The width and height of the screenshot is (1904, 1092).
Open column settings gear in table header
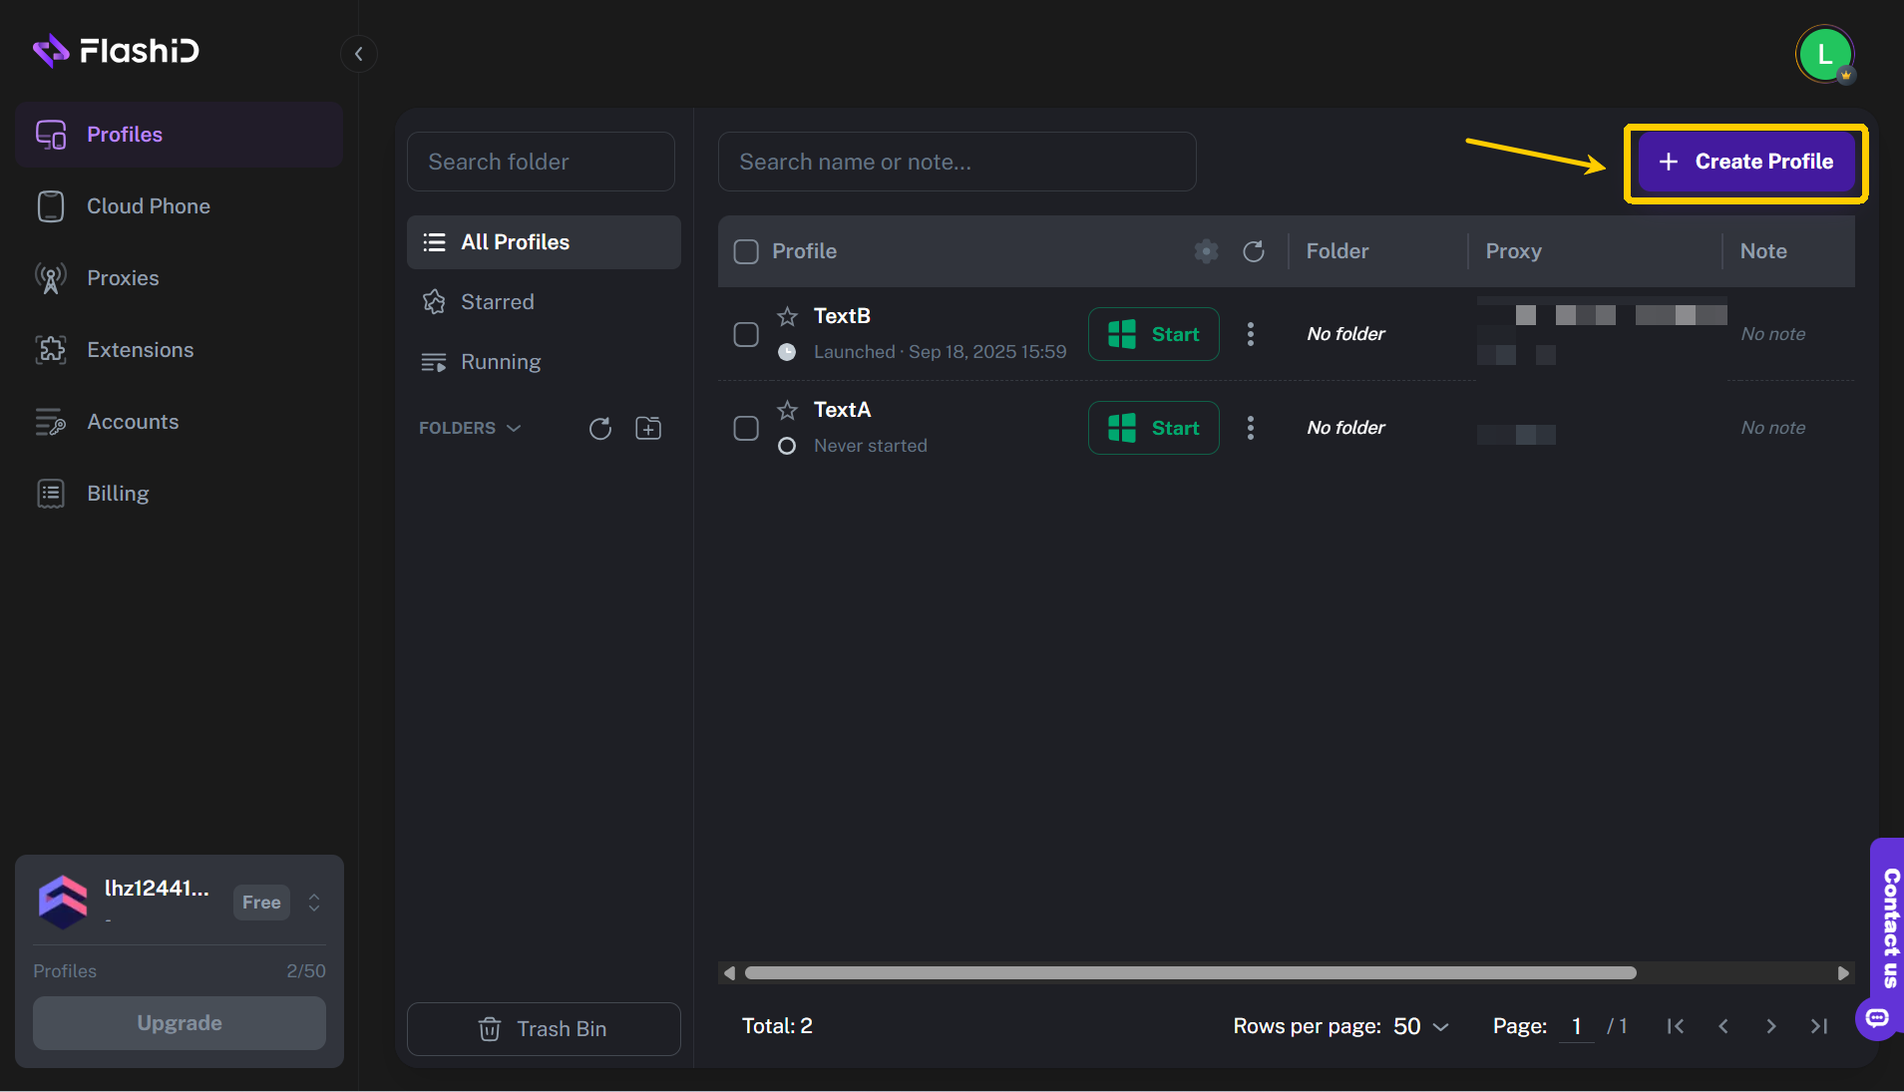1206,251
